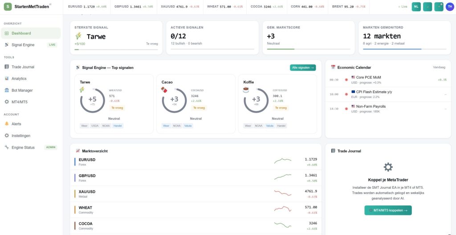Click the Te vroeg badge in the Cacao card
The width and height of the screenshot is (456, 235).
click(199, 108)
